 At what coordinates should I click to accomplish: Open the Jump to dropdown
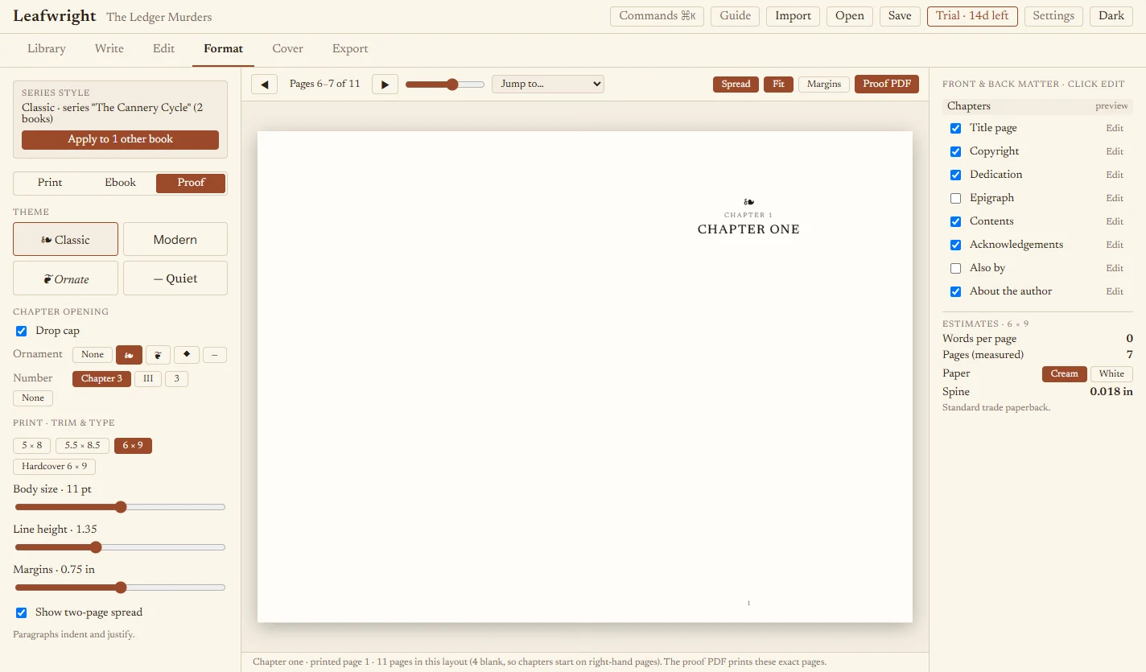point(548,84)
